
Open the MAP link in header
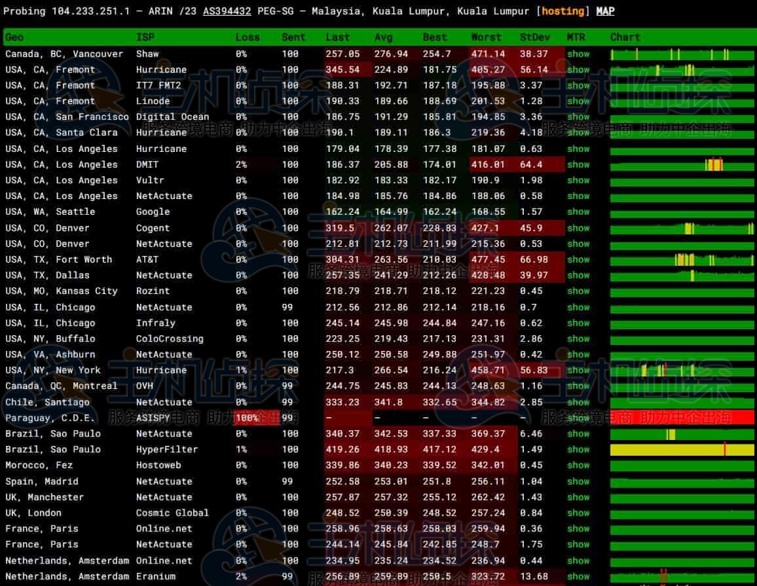coord(605,11)
